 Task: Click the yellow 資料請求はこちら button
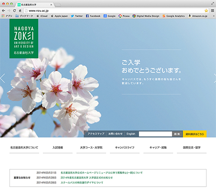pos(194,134)
